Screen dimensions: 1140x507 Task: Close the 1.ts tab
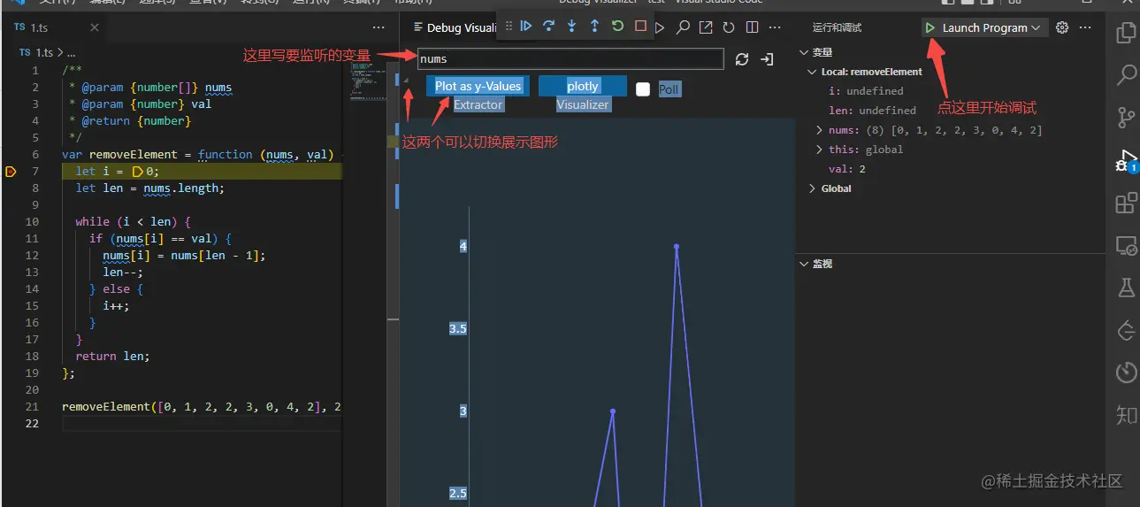pyautogui.click(x=95, y=28)
